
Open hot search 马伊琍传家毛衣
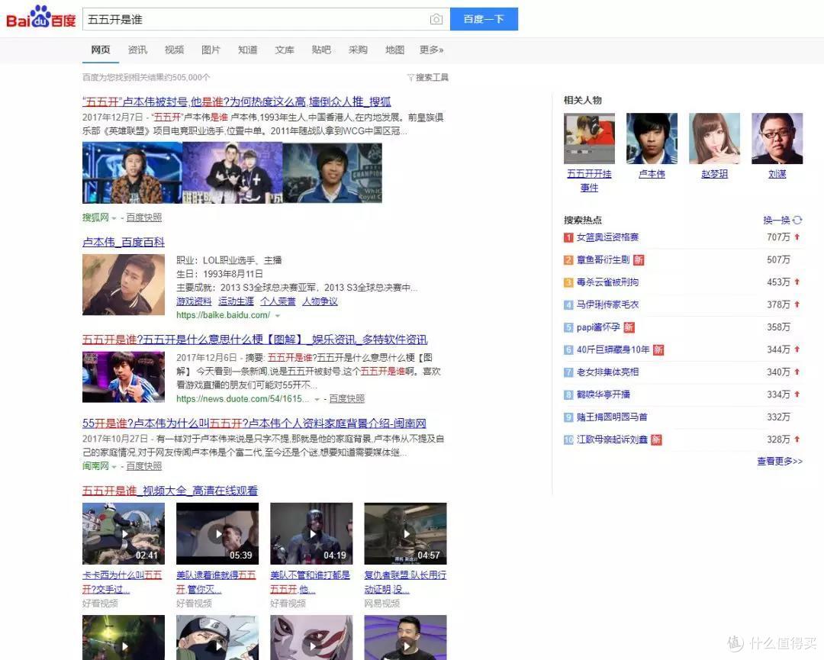[607, 304]
